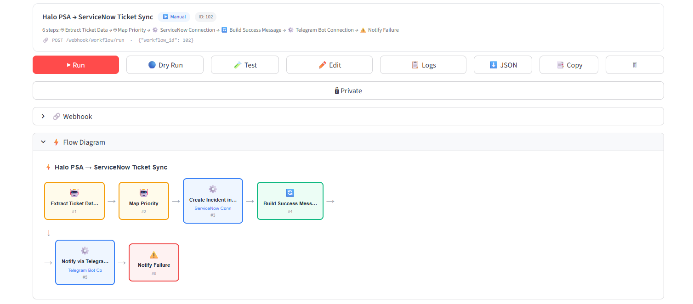Click the Manual trigger badge
The height and width of the screenshot is (304, 693).
coord(174,17)
